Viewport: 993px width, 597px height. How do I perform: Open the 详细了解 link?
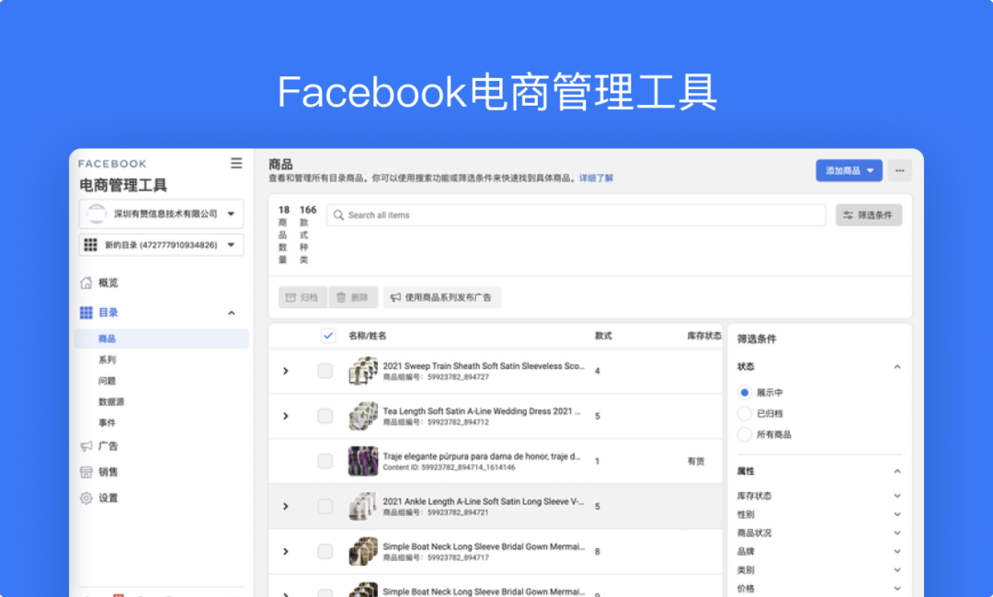click(x=596, y=178)
